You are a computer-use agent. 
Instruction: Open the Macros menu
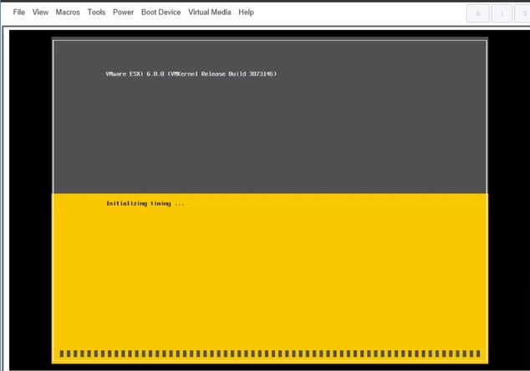click(68, 13)
